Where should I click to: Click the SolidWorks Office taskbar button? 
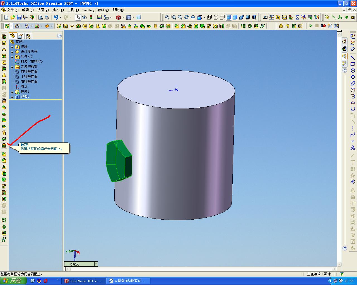coord(84,281)
